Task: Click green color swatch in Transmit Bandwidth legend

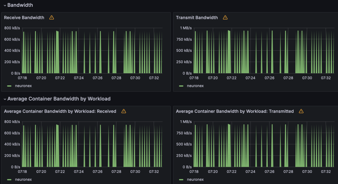Action: [x=181, y=86]
